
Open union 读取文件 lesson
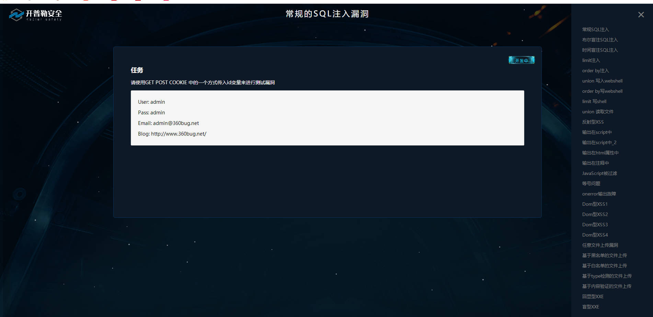(x=598, y=112)
